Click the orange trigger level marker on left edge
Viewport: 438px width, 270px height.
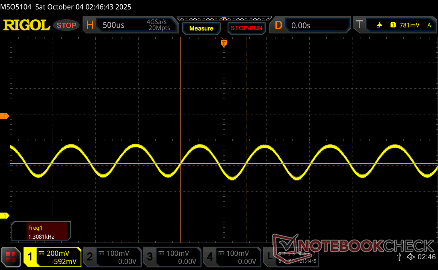tap(5, 117)
